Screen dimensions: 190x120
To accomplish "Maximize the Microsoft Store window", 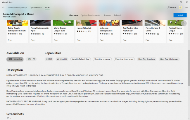I will (x=181, y=2).
